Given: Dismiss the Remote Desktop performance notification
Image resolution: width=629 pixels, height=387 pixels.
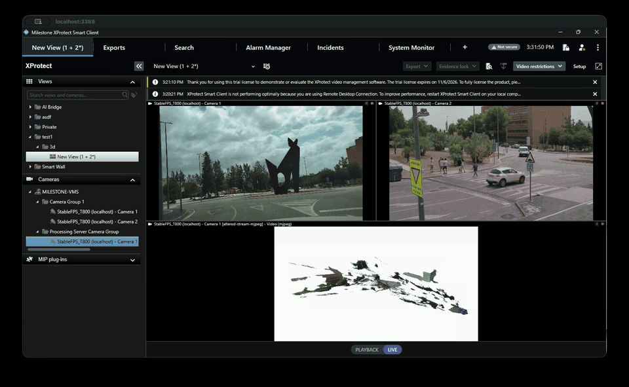Looking at the screenshot, I should (595, 94).
